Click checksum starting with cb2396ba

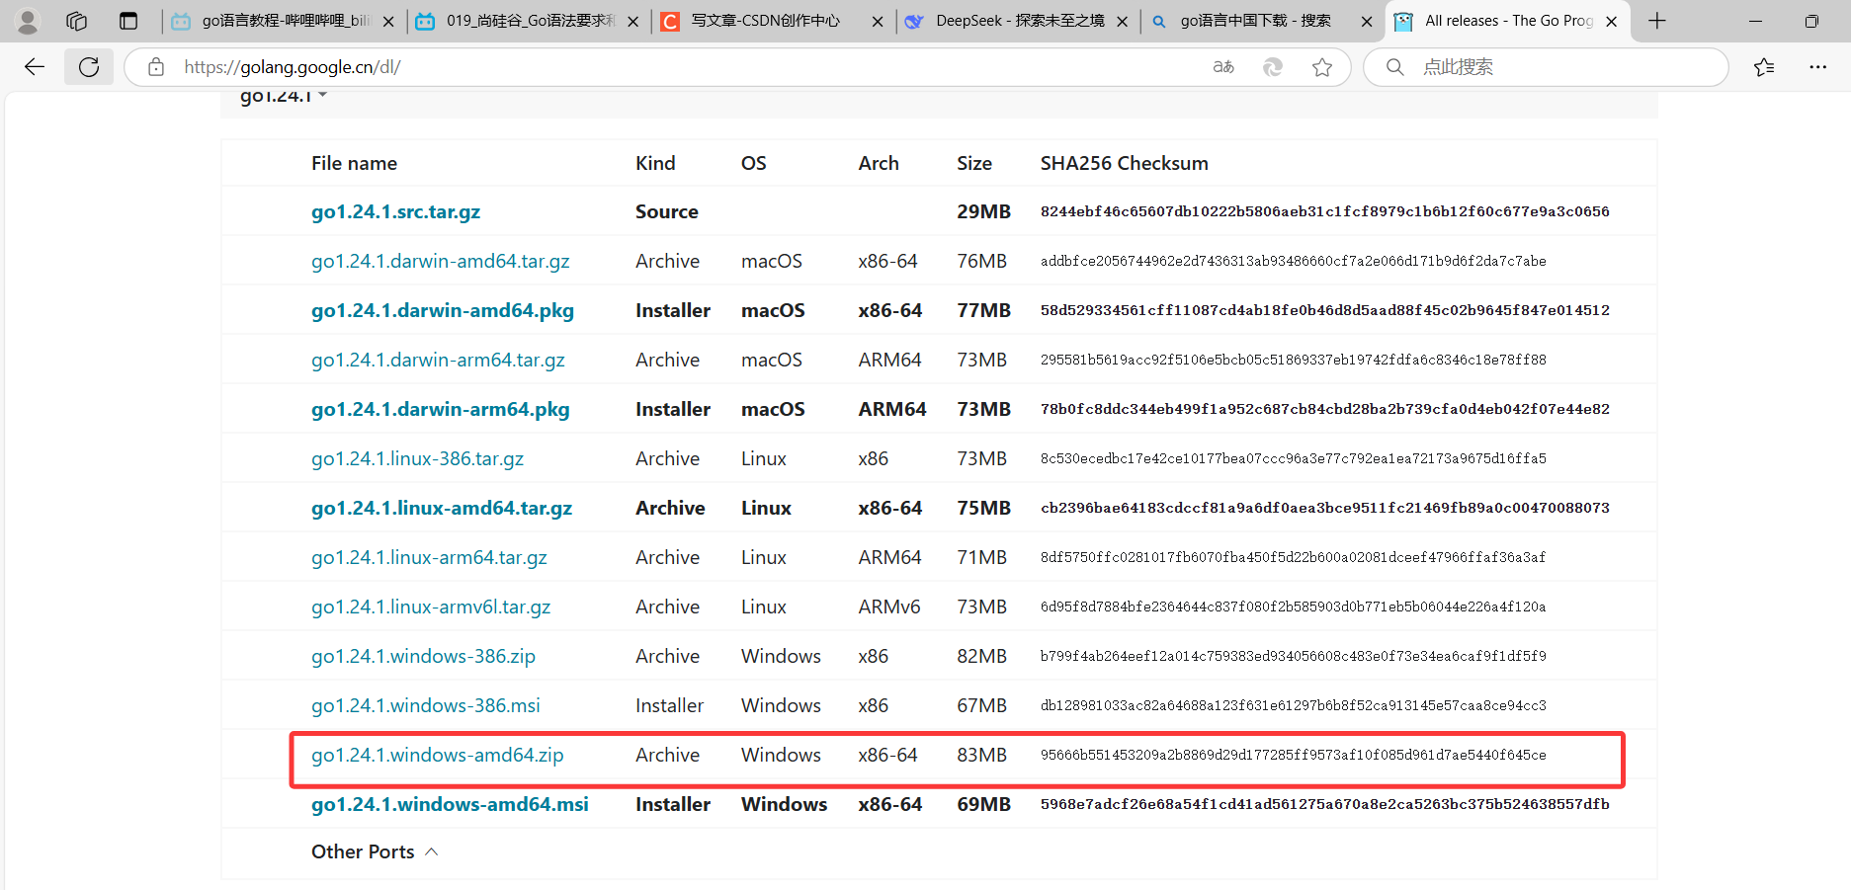(1324, 508)
